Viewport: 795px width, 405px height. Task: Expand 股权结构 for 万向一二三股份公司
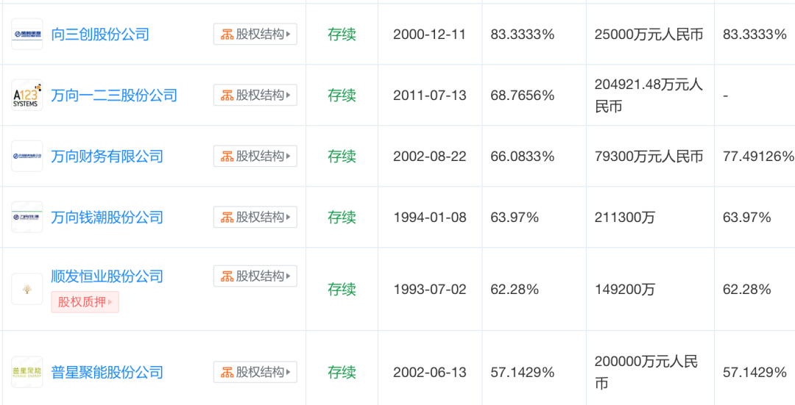click(x=255, y=95)
